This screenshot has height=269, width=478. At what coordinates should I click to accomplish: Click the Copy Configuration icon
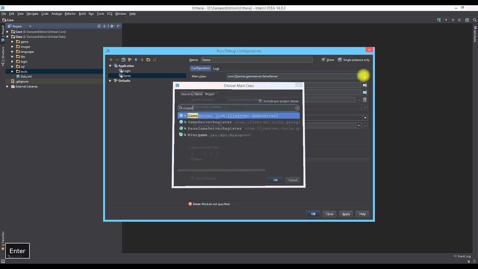(x=123, y=60)
